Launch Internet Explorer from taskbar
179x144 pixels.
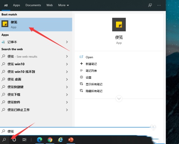click(61, 140)
